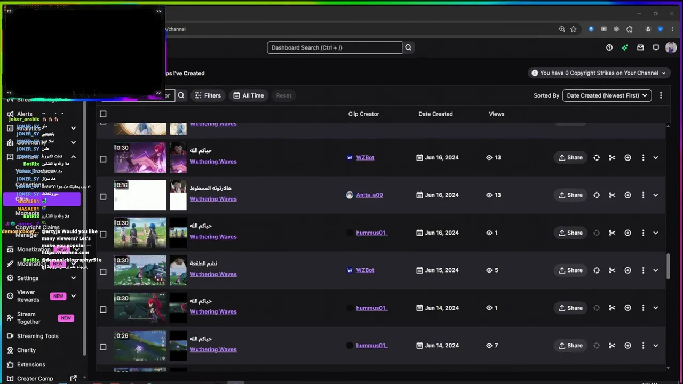This screenshot has height=384, width=683.
Task: Expand details chevron on Anita_a09 row
Action: (x=656, y=195)
